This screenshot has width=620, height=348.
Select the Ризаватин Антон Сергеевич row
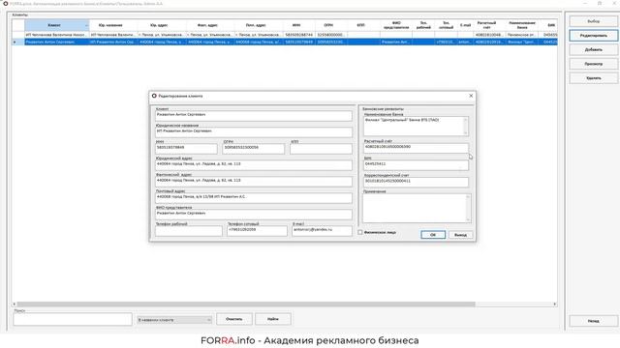pos(285,42)
